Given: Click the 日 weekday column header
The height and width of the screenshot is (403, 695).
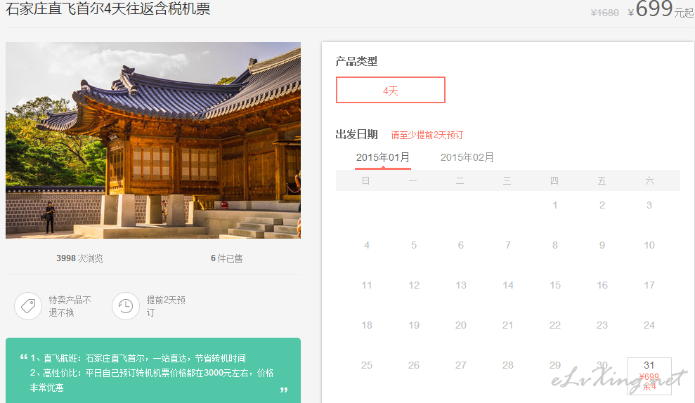Looking at the screenshot, I should click(365, 180).
